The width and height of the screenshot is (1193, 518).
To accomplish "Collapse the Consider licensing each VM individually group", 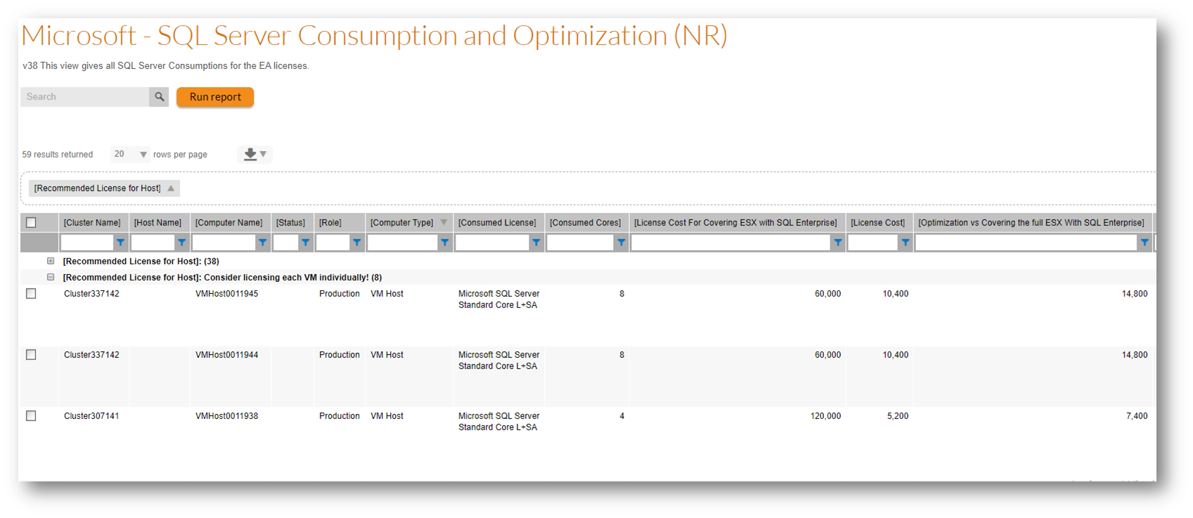I will [x=51, y=277].
